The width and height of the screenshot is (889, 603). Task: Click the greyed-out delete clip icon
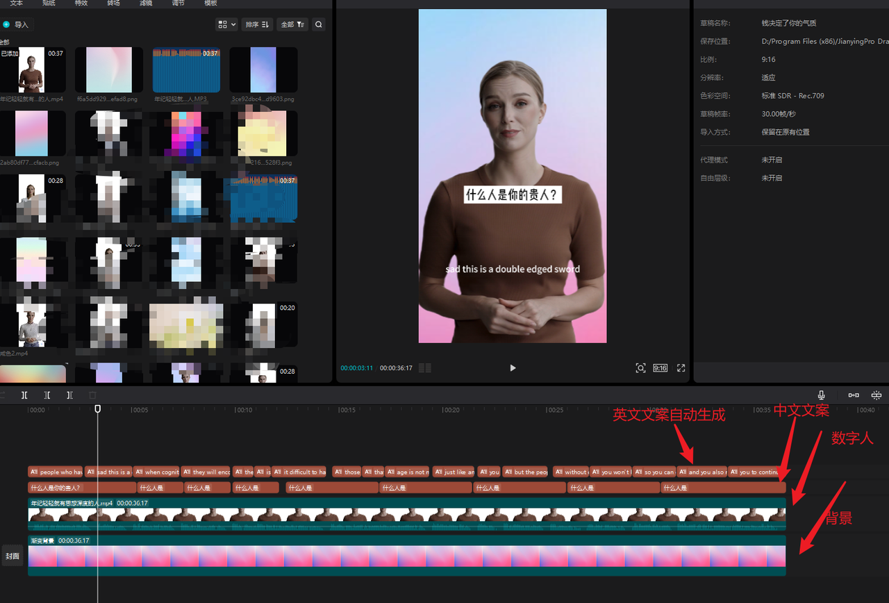pyautogui.click(x=92, y=395)
